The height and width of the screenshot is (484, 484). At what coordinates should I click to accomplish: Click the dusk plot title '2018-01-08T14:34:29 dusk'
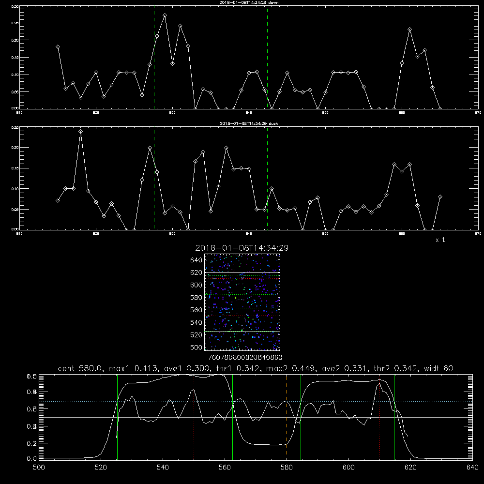click(249, 123)
